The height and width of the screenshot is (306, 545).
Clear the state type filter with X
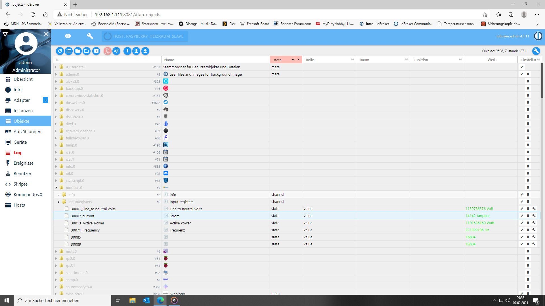click(298, 59)
